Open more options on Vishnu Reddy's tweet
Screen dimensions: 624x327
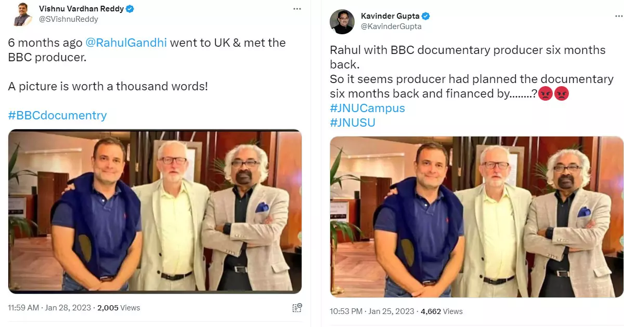pos(296,9)
